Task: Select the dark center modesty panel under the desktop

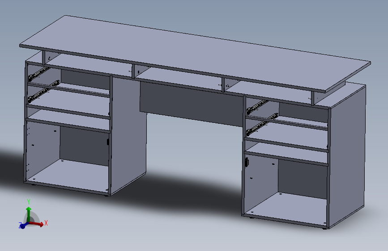Action: click(x=191, y=104)
